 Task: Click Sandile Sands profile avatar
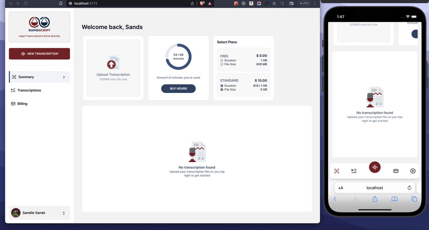16,213
